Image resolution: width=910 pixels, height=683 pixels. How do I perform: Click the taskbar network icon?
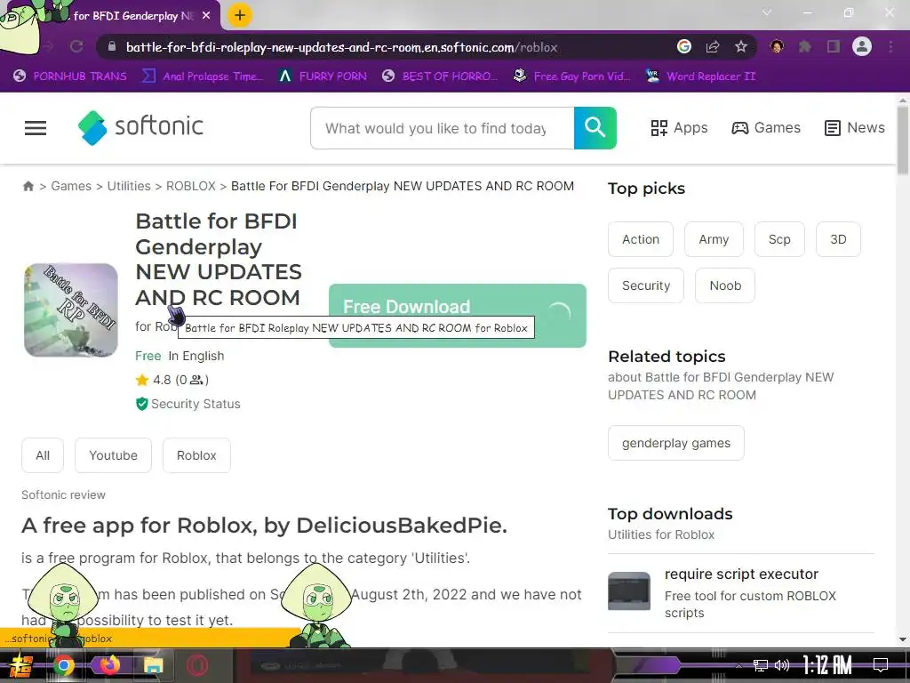[761, 665]
